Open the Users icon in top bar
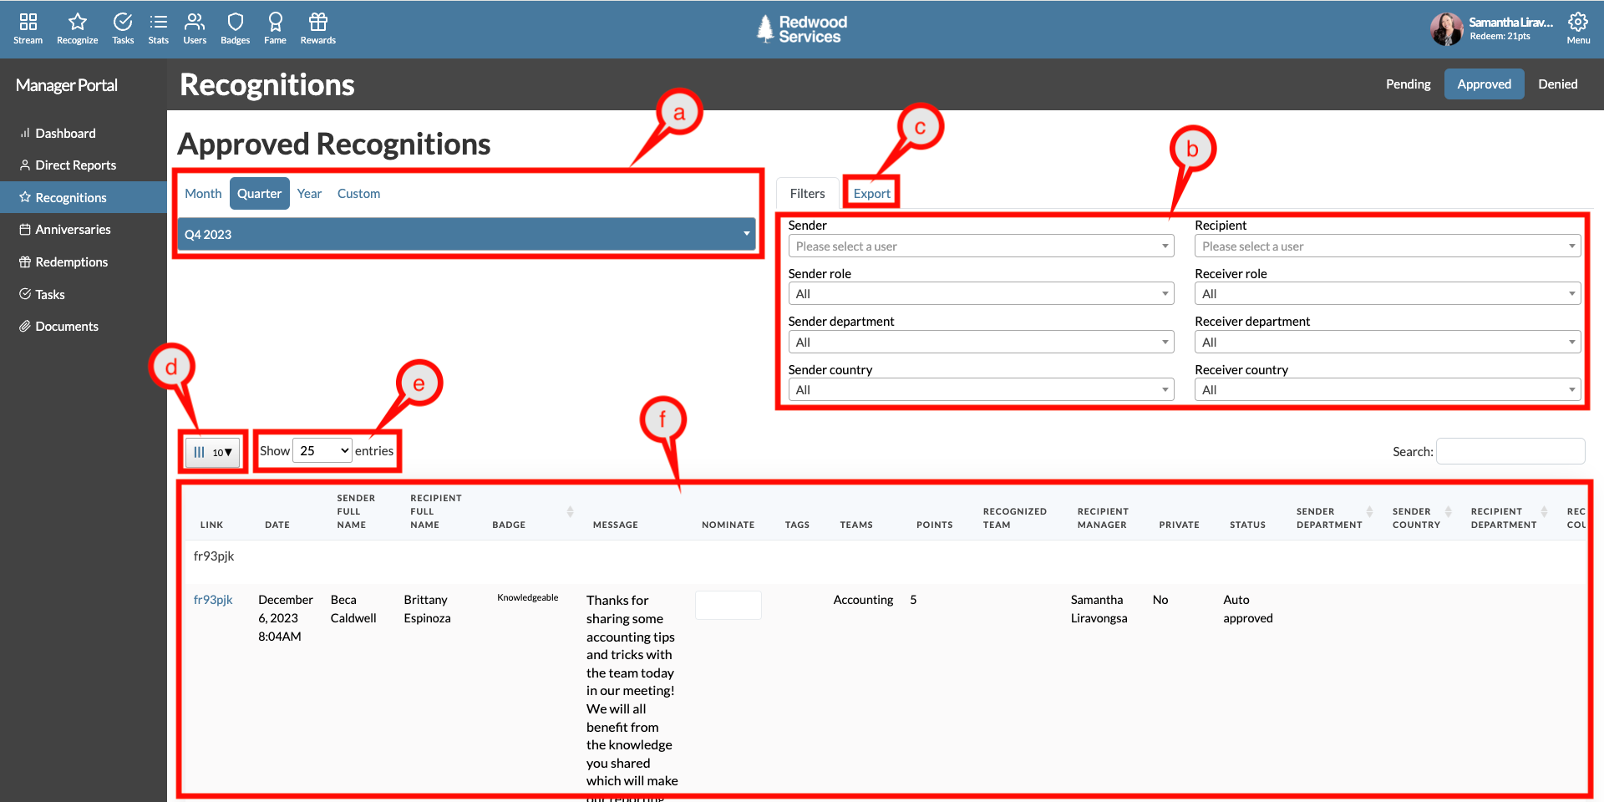The height and width of the screenshot is (802, 1604). 195,28
